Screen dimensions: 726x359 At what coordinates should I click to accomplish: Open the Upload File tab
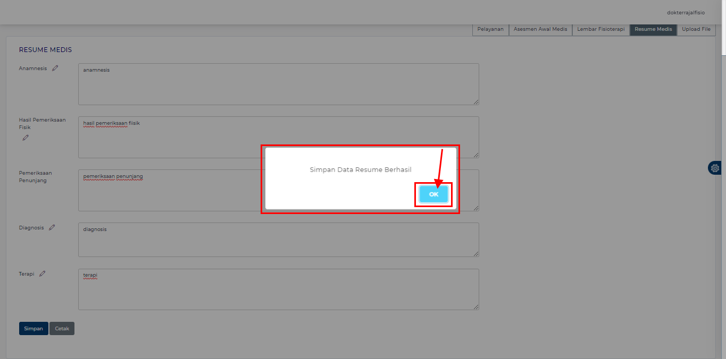(696, 29)
